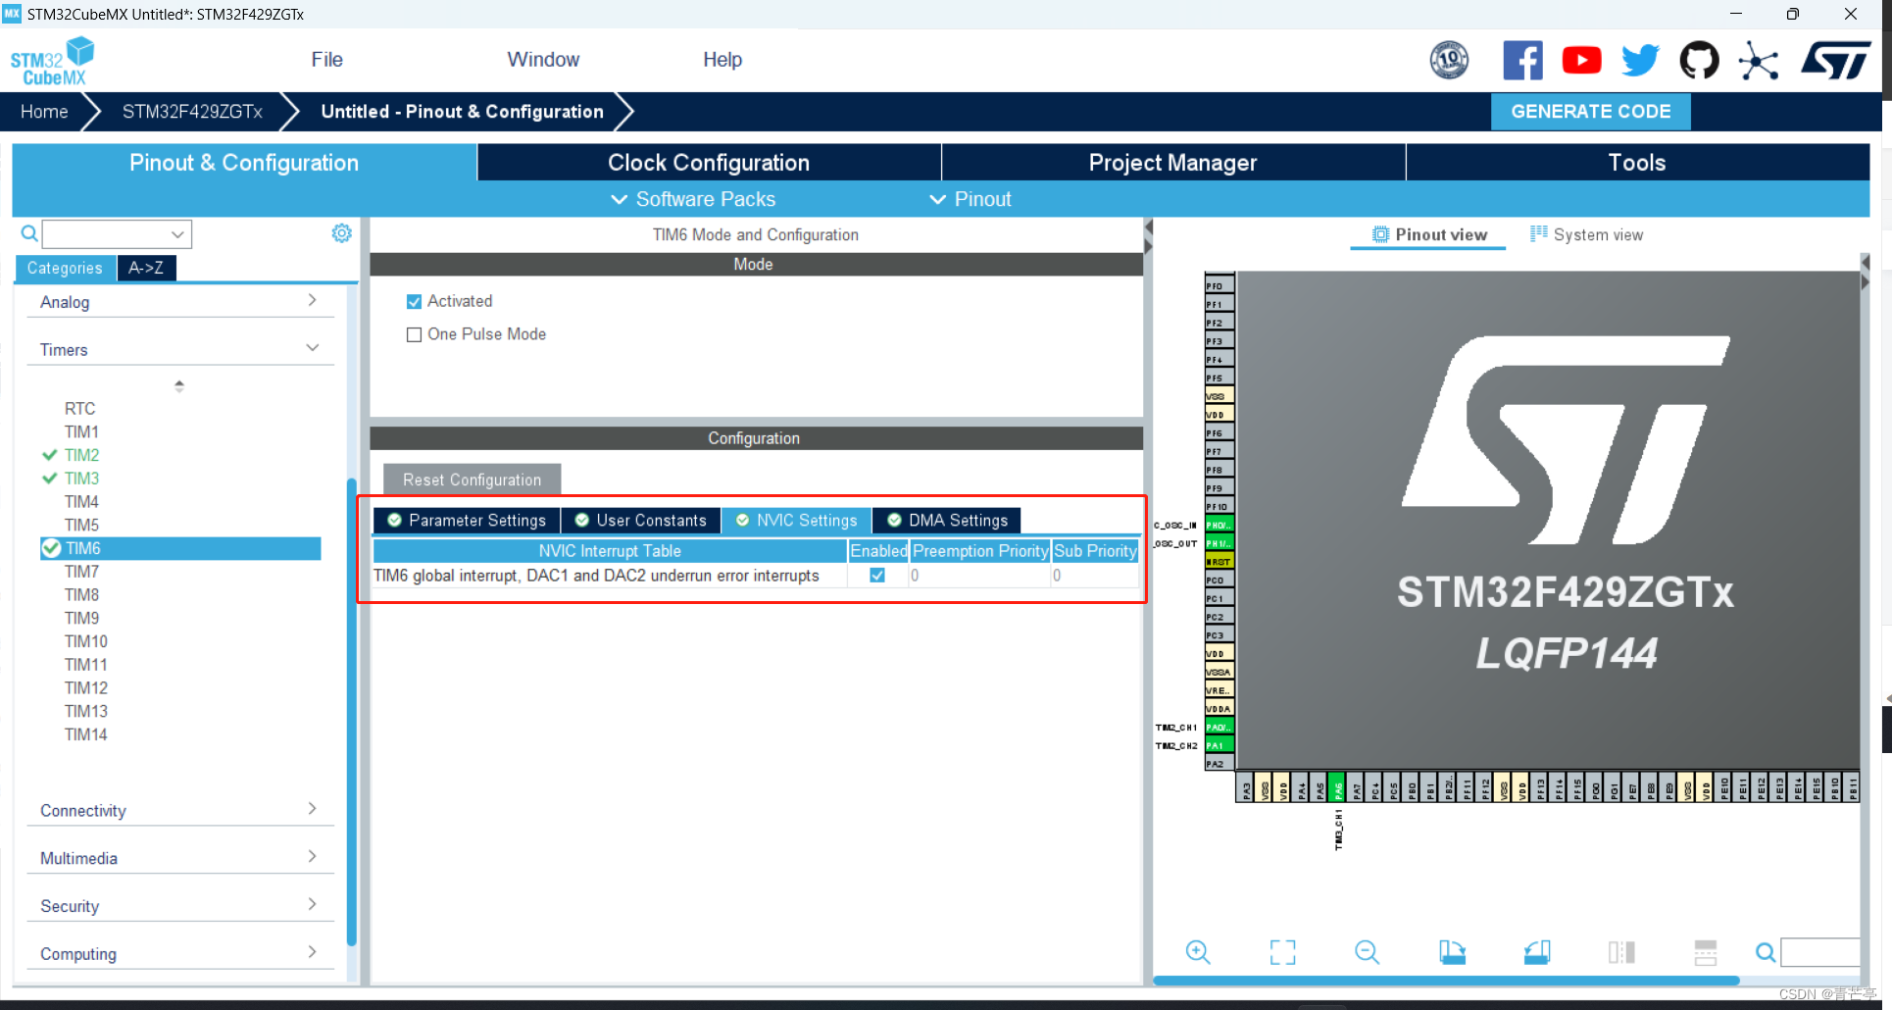Image resolution: width=1892 pixels, height=1010 pixels.
Task: Enable One Pulse Mode checkbox
Action: (x=414, y=334)
